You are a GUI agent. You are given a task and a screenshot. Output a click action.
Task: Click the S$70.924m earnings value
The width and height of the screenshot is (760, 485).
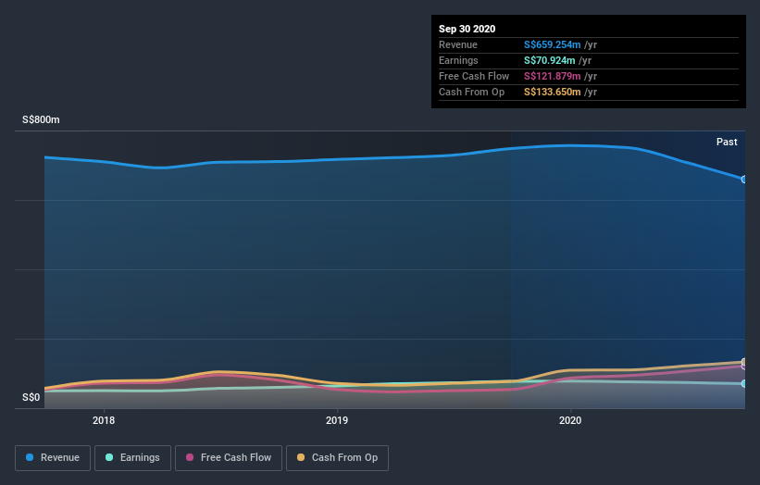549,60
